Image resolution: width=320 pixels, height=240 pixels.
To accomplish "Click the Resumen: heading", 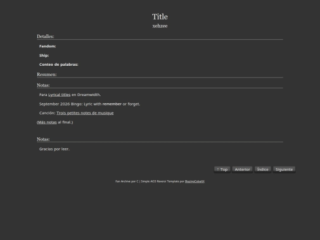I will point(47,75).
